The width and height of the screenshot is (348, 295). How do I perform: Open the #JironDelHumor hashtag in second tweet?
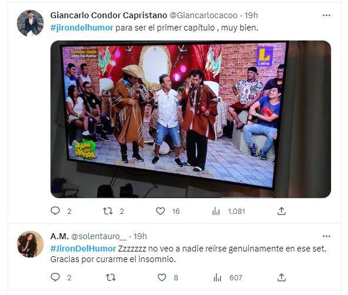pos(83,249)
